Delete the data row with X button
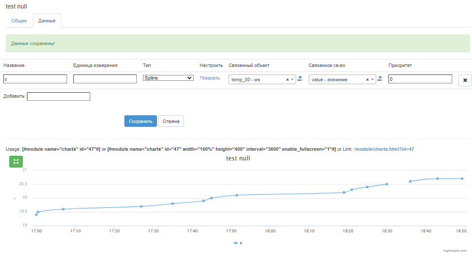The image size is (472, 261). (465, 80)
